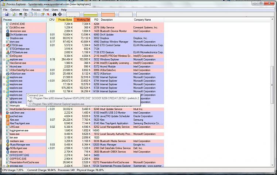Click the Bluetooth icon beside mediasrv.exe

8,141
